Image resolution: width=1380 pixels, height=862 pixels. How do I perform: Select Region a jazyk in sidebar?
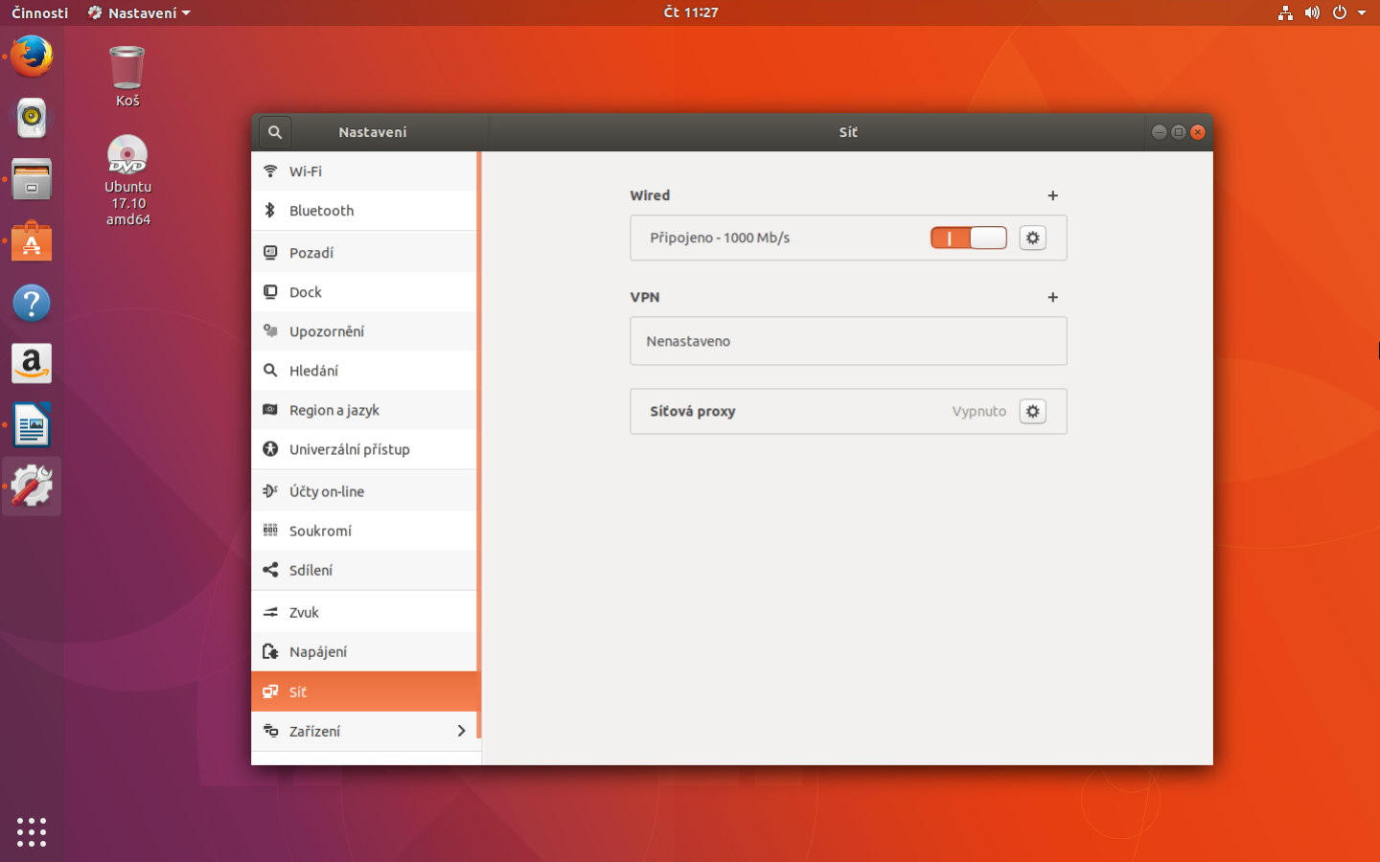[334, 410]
